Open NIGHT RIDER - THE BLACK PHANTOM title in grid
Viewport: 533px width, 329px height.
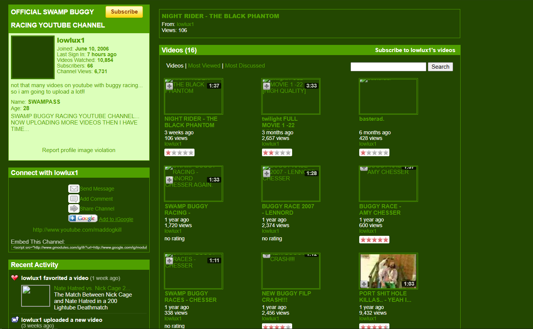[x=191, y=122]
